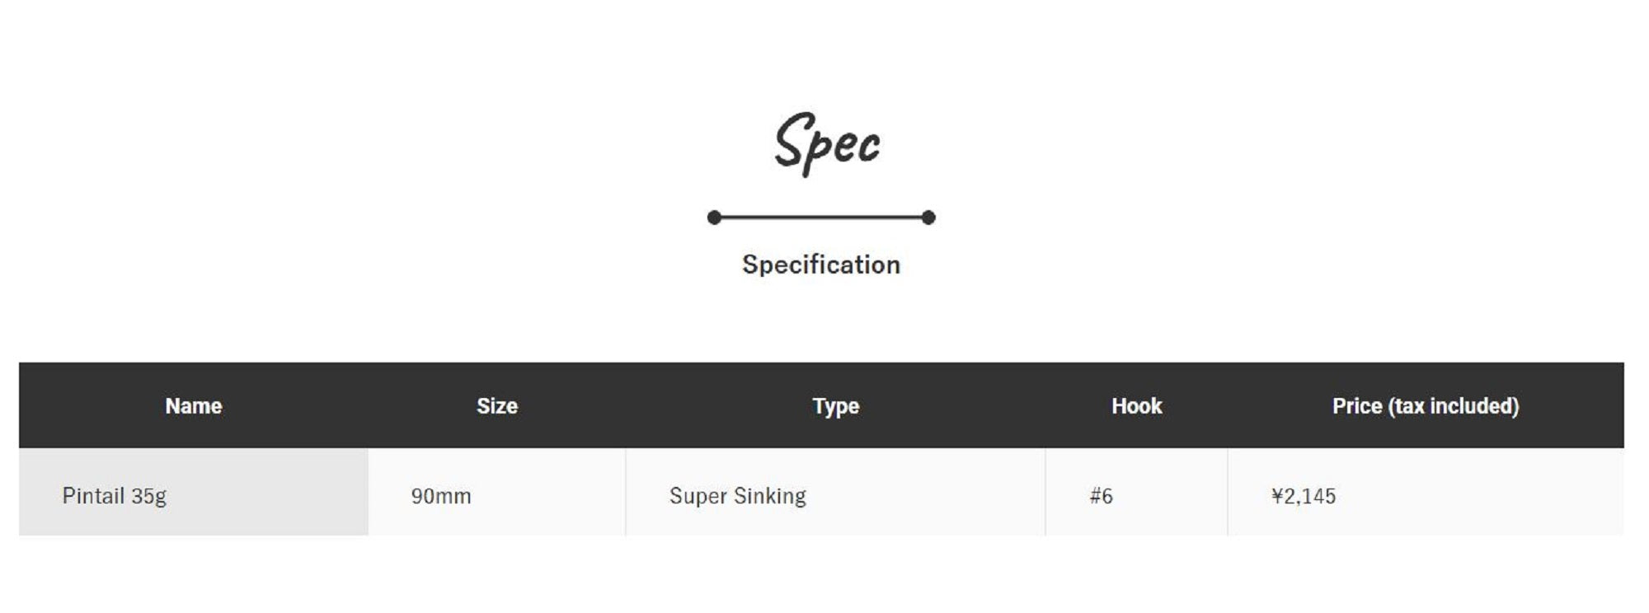Select the Hook column header
Screen dimensions: 1649x613
pyautogui.click(x=1136, y=406)
